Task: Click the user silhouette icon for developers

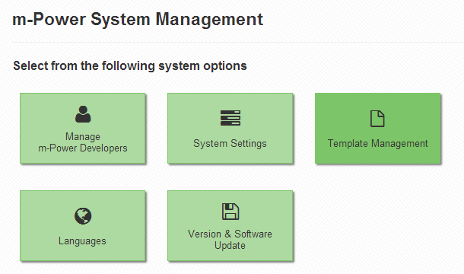Action: click(83, 114)
